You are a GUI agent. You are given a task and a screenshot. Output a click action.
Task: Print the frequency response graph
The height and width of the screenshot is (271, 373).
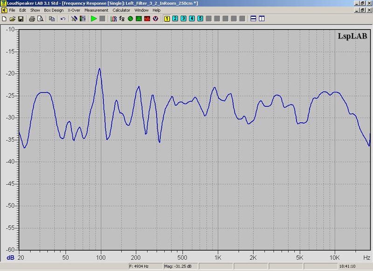pyautogui.click(x=32, y=19)
